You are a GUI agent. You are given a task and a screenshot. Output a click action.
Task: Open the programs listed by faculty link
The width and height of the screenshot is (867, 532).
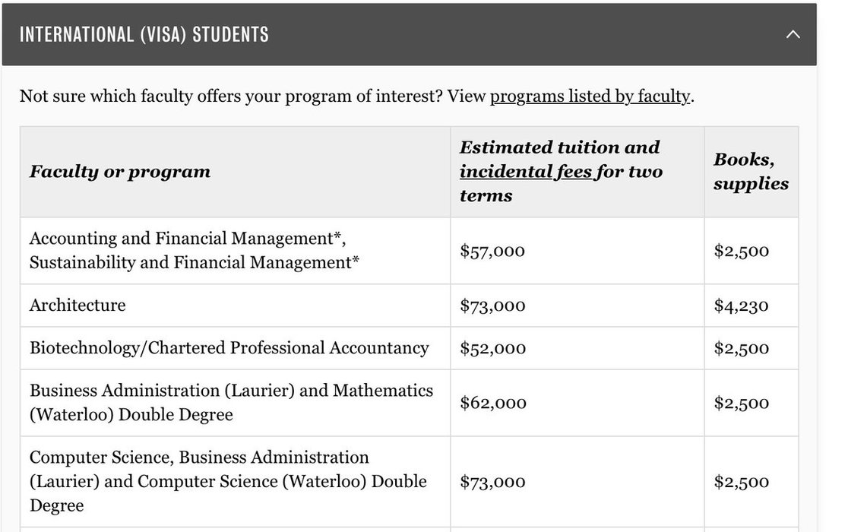click(x=590, y=97)
